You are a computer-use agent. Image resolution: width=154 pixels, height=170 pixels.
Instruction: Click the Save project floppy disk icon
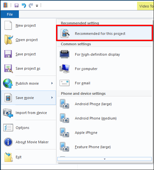click(x=8, y=54)
